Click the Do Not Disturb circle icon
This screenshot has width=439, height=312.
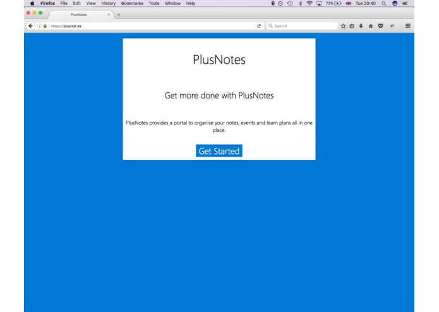[x=280, y=3]
